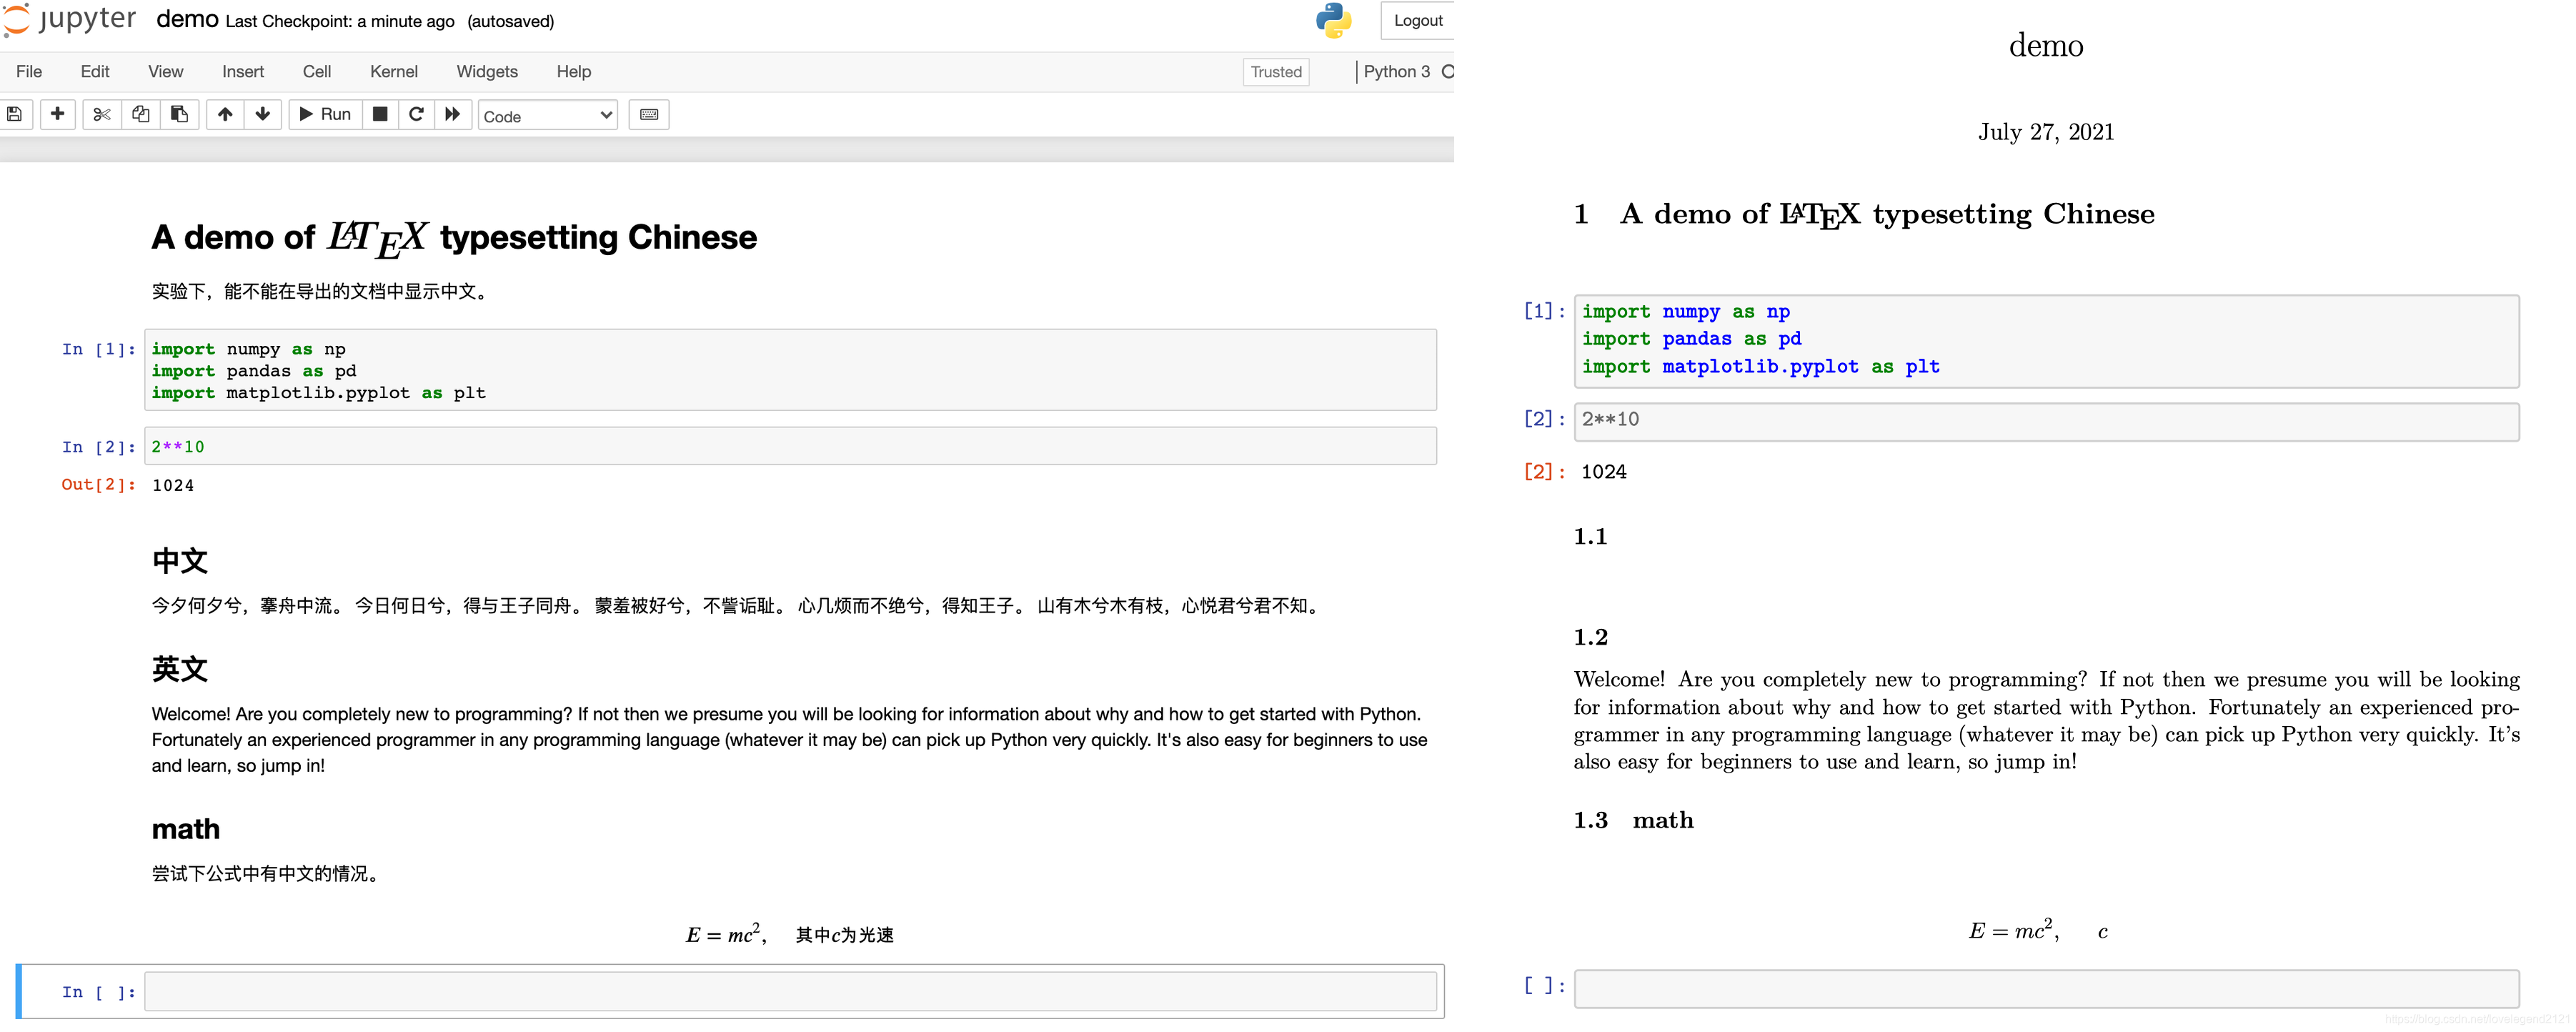
Task: Restart kernel and run all cells
Action: [453, 114]
